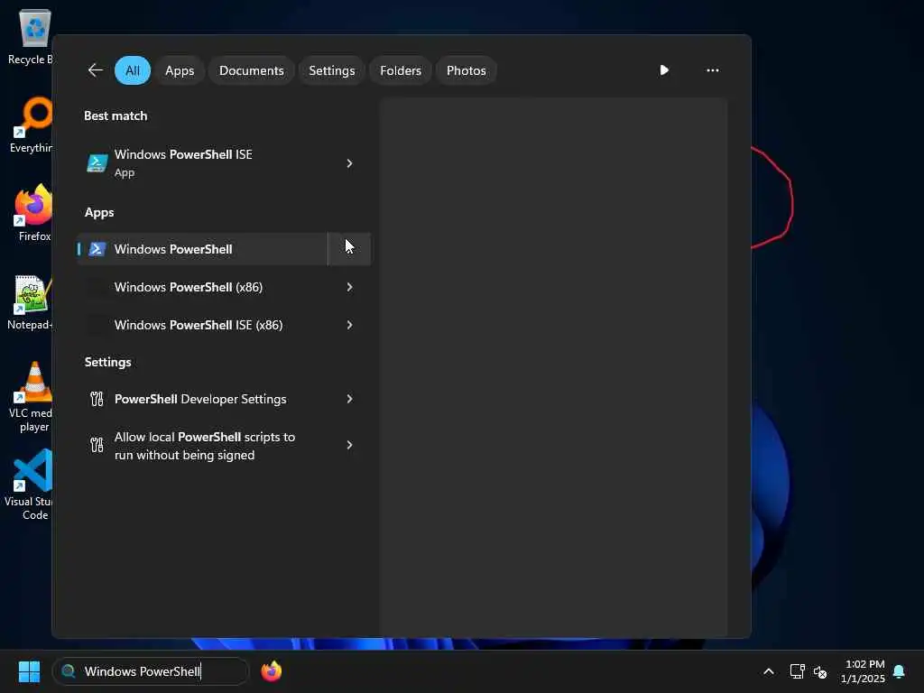Viewport: 924px width, 693px height.
Task: Expand PowerShell Developer Settings chevron
Action: point(349,399)
